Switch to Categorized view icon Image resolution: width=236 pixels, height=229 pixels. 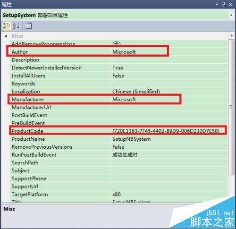(7, 25)
